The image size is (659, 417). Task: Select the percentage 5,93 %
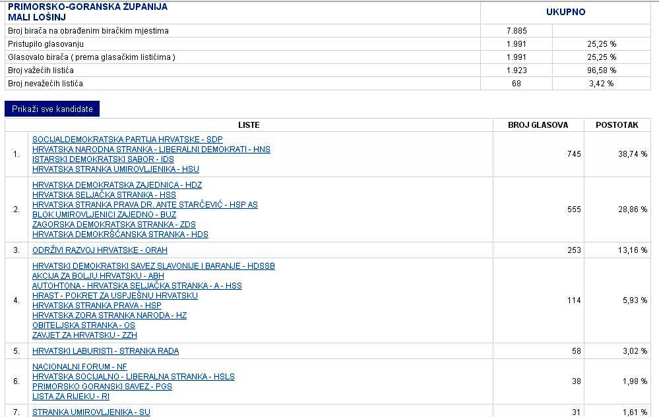click(x=635, y=300)
